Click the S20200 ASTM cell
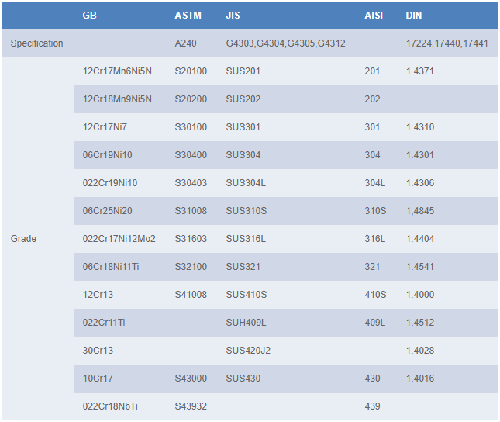Image resolution: width=500 pixels, height=422 pixels. tap(191, 99)
